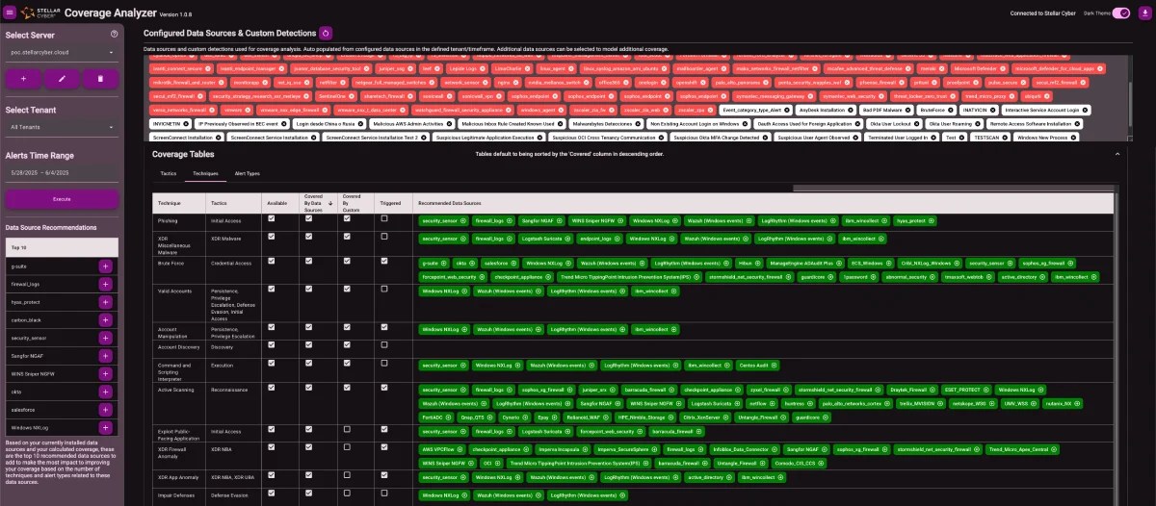Click the Defense Evasion tactics cell
The width and height of the screenshot is (1156, 506).
coord(234,494)
